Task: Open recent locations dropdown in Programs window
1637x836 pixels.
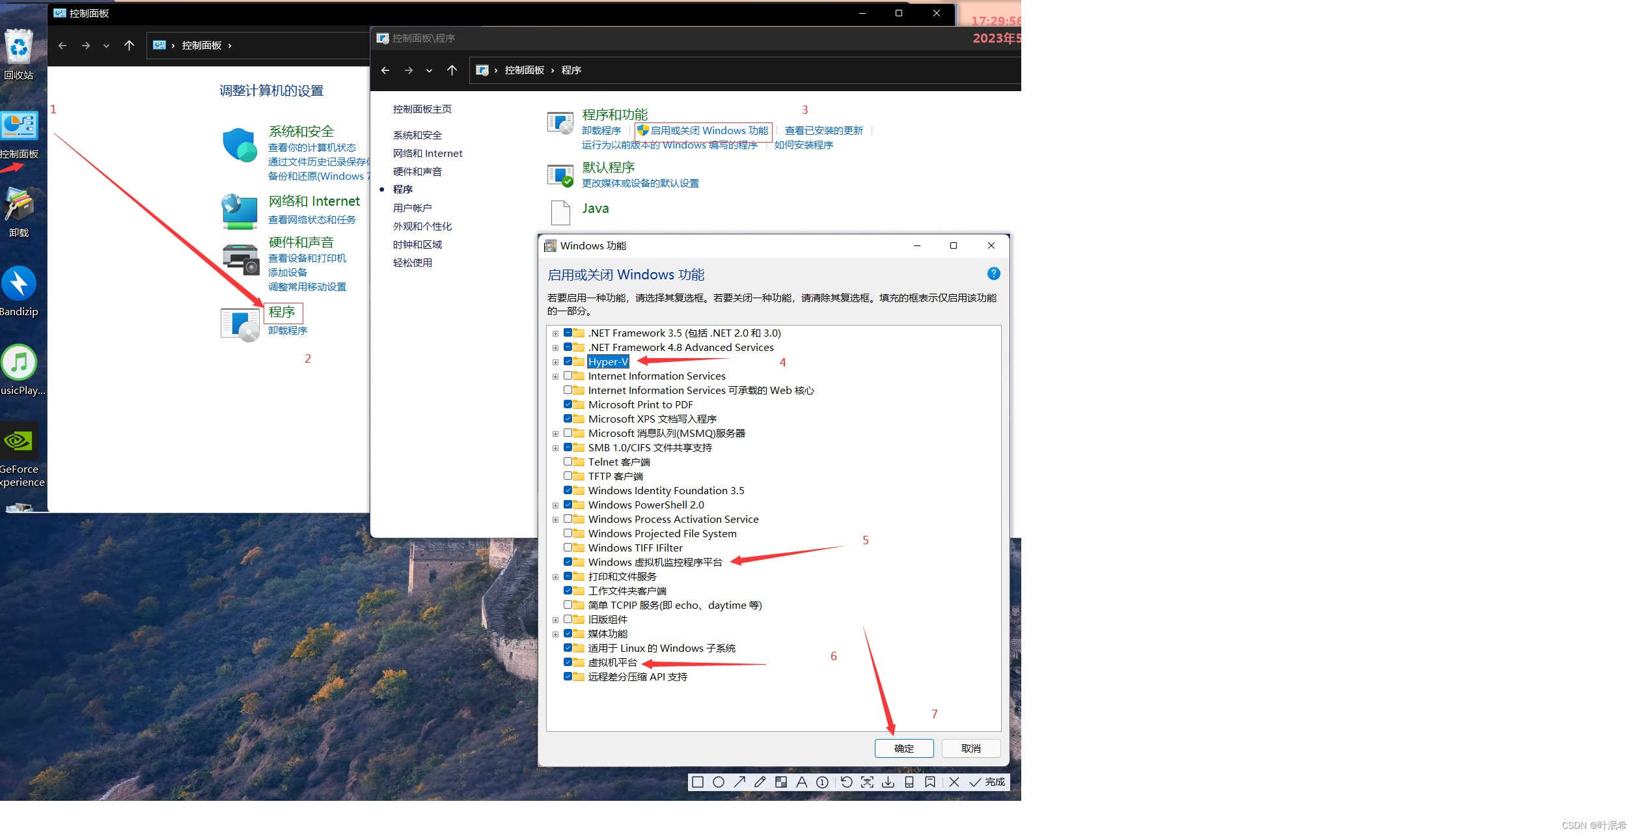Action: (x=429, y=70)
